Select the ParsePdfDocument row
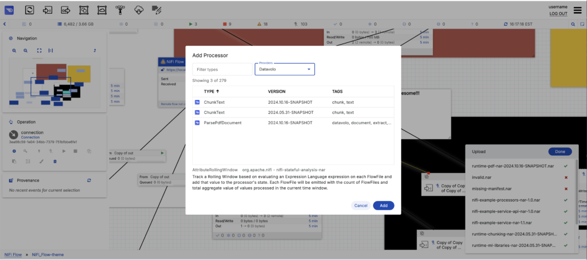 (x=293, y=123)
